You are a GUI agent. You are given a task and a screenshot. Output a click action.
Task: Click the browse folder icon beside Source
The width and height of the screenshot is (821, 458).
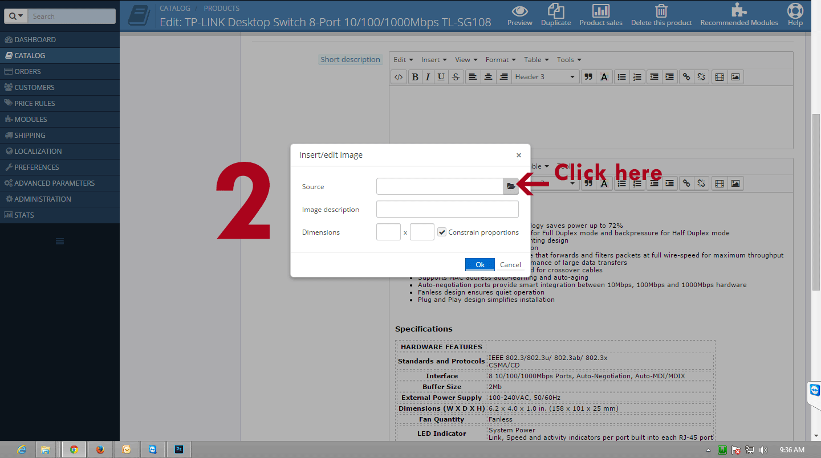pos(511,186)
